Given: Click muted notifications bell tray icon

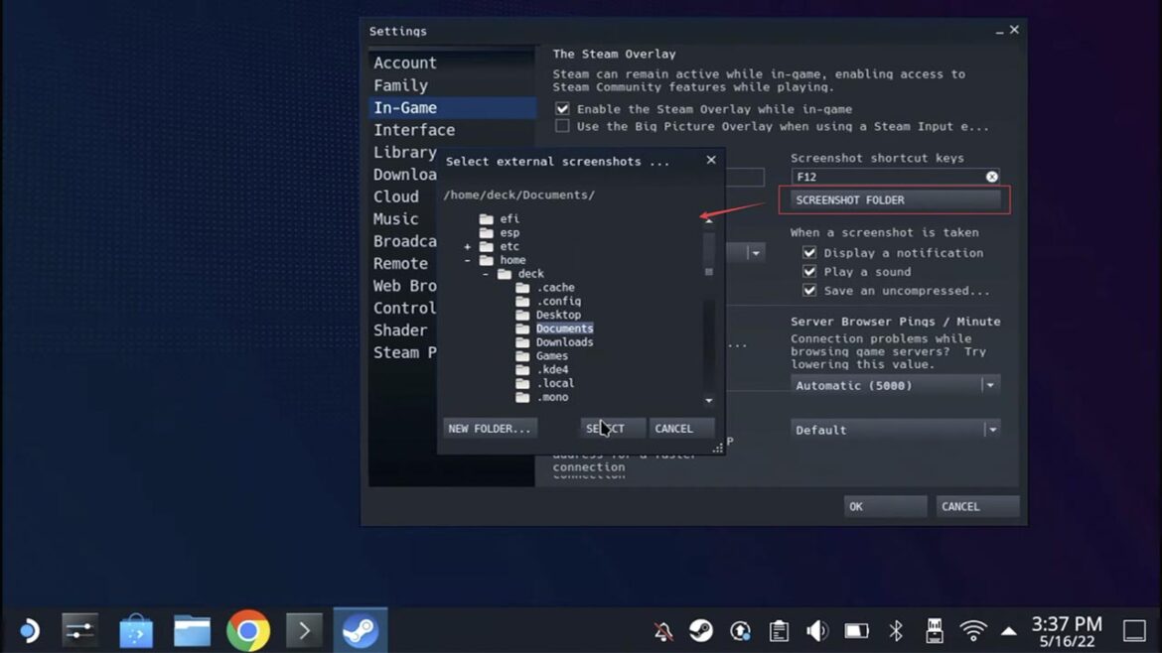Looking at the screenshot, I should pos(663,631).
